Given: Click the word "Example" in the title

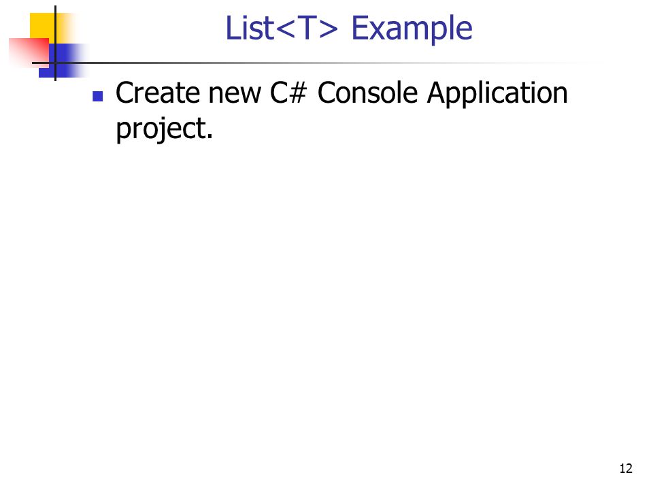Looking at the screenshot, I should click(x=412, y=29).
